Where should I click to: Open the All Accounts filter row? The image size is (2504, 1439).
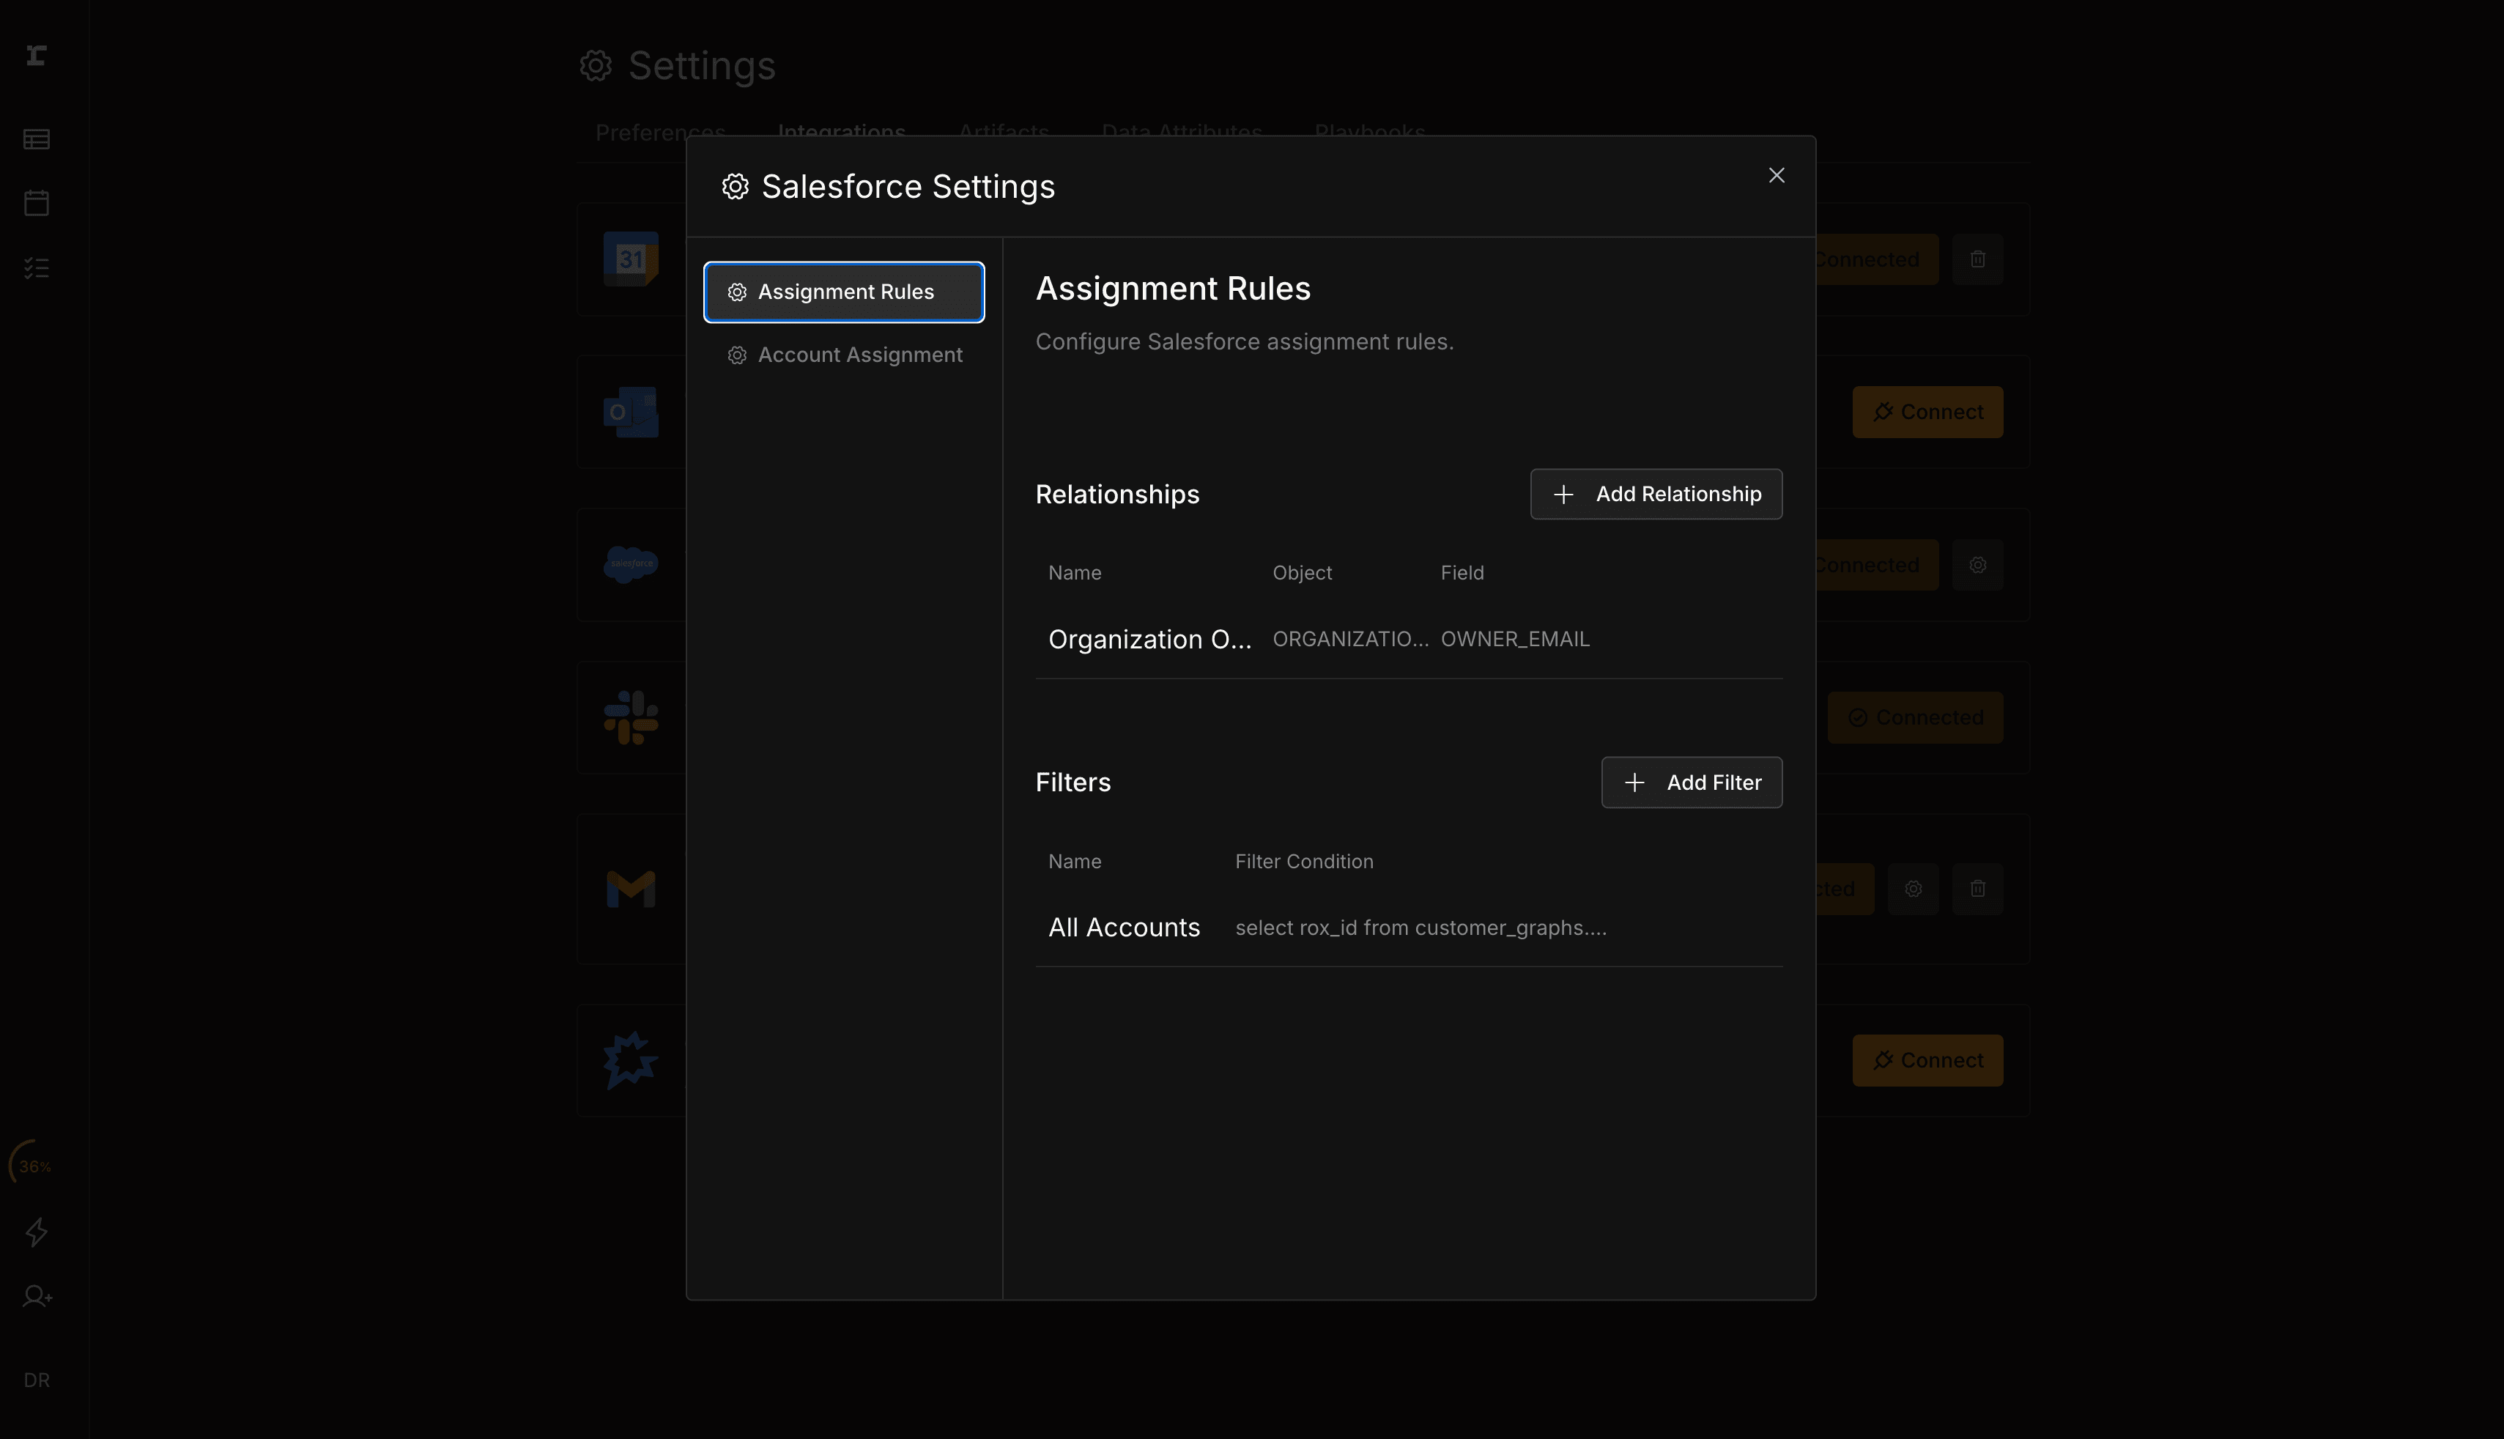point(1124,927)
